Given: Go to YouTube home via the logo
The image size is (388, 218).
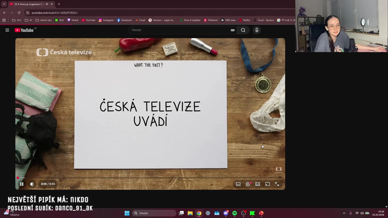Looking at the screenshot, I should pos(24,30).
